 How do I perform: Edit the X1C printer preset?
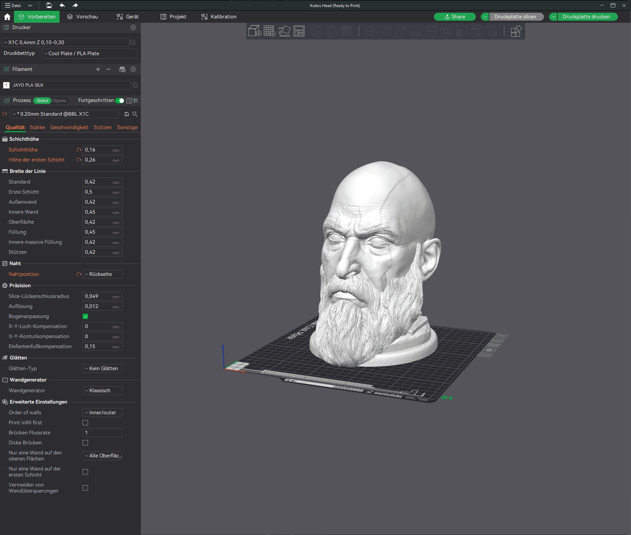click(x=133, y=42)
